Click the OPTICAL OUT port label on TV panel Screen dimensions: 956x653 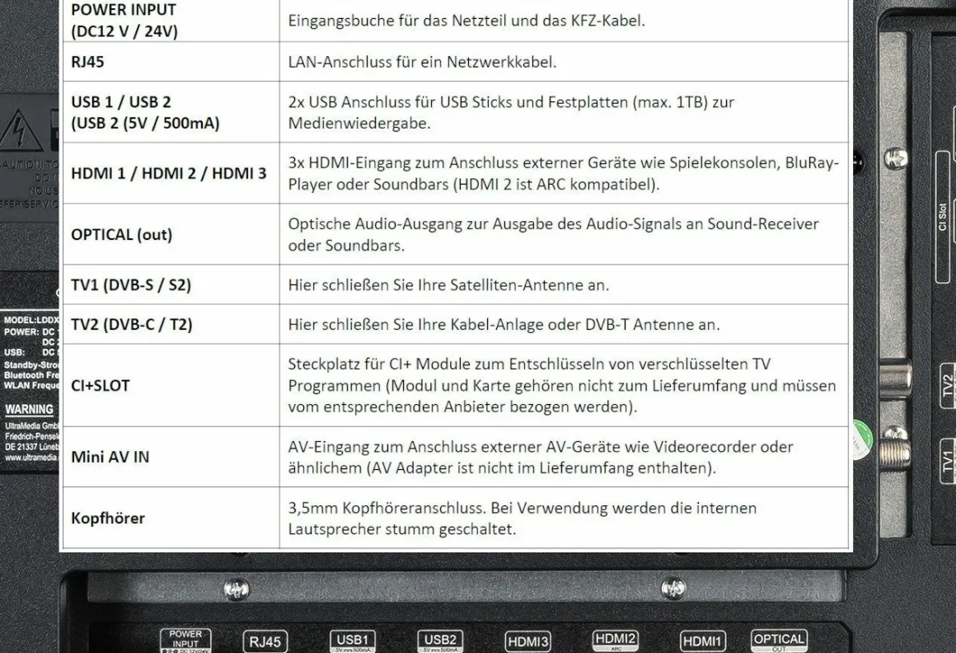779,640
